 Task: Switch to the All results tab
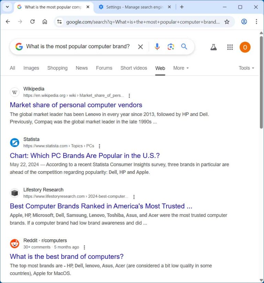[x=12, y=68]
